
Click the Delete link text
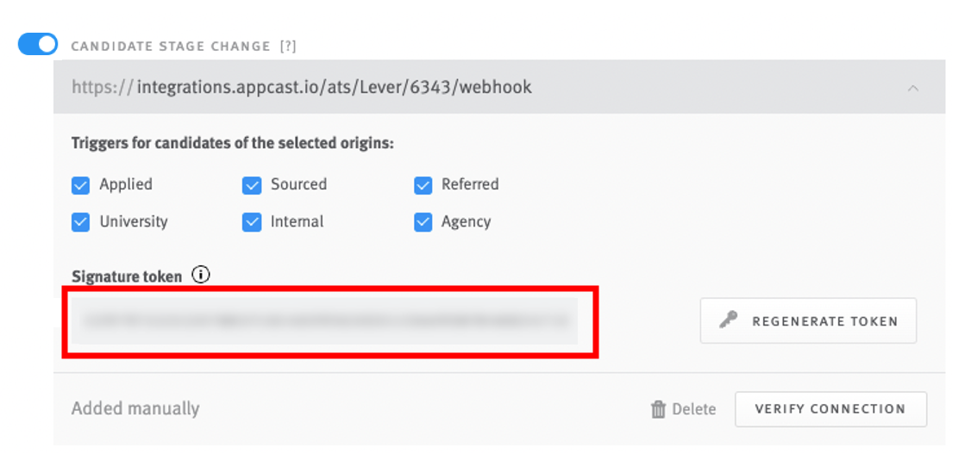click(x=694, y=409)
